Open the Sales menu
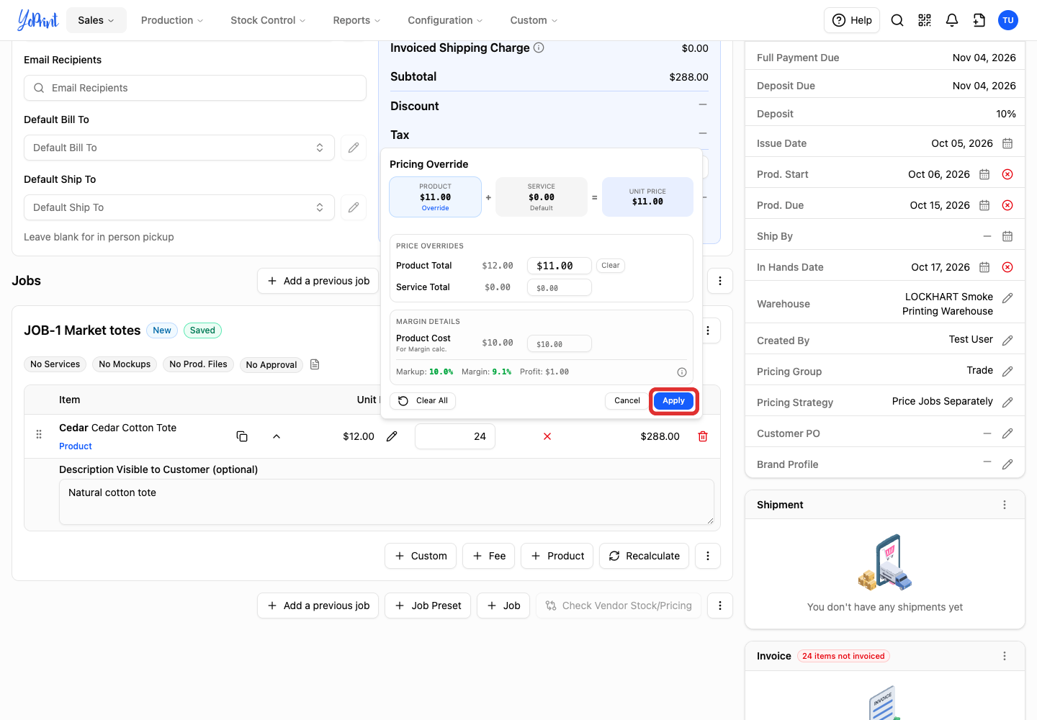 point(96,20)
